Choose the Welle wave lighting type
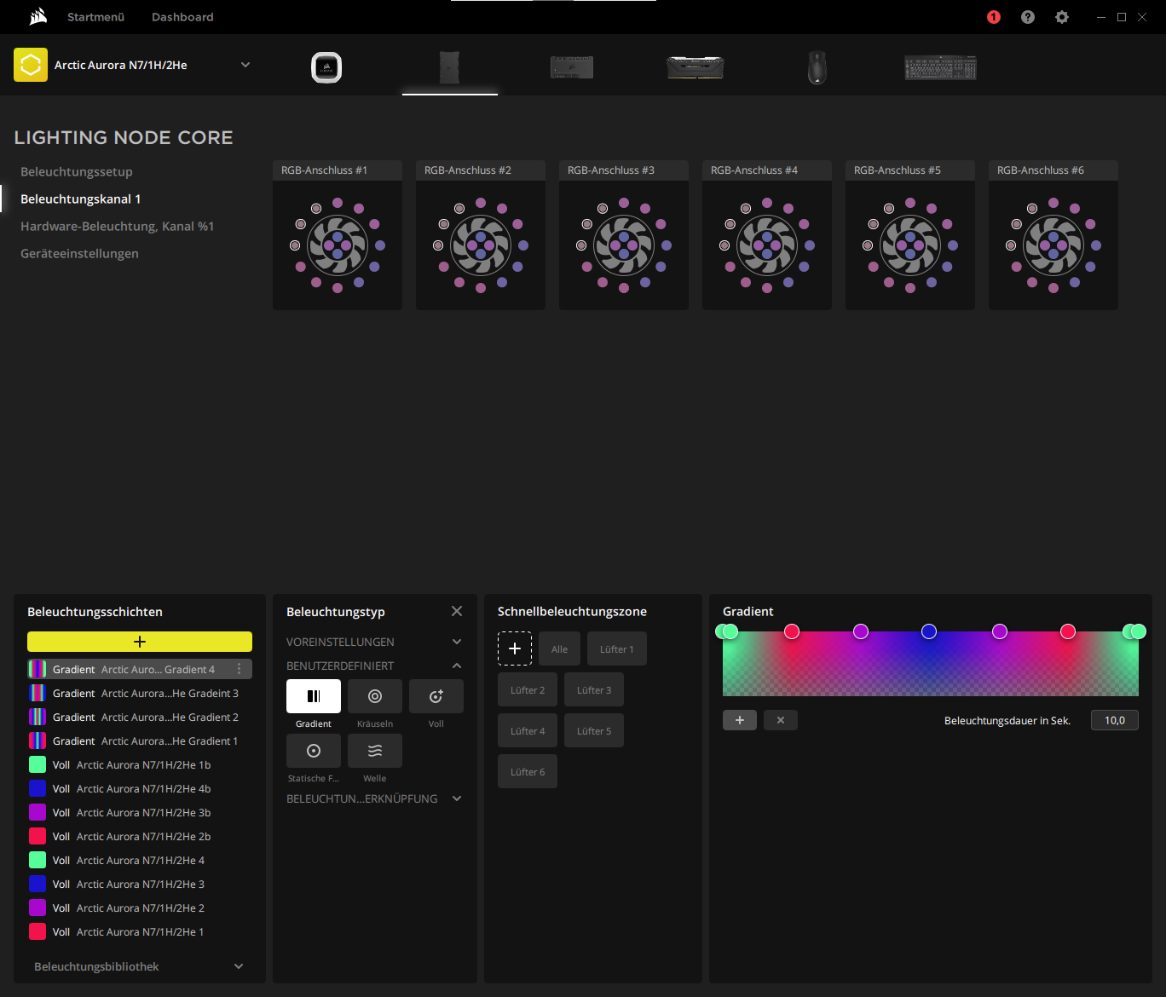Image resolution: width=1166 pixels, height=997 pixels. click(x=375, y=751)
